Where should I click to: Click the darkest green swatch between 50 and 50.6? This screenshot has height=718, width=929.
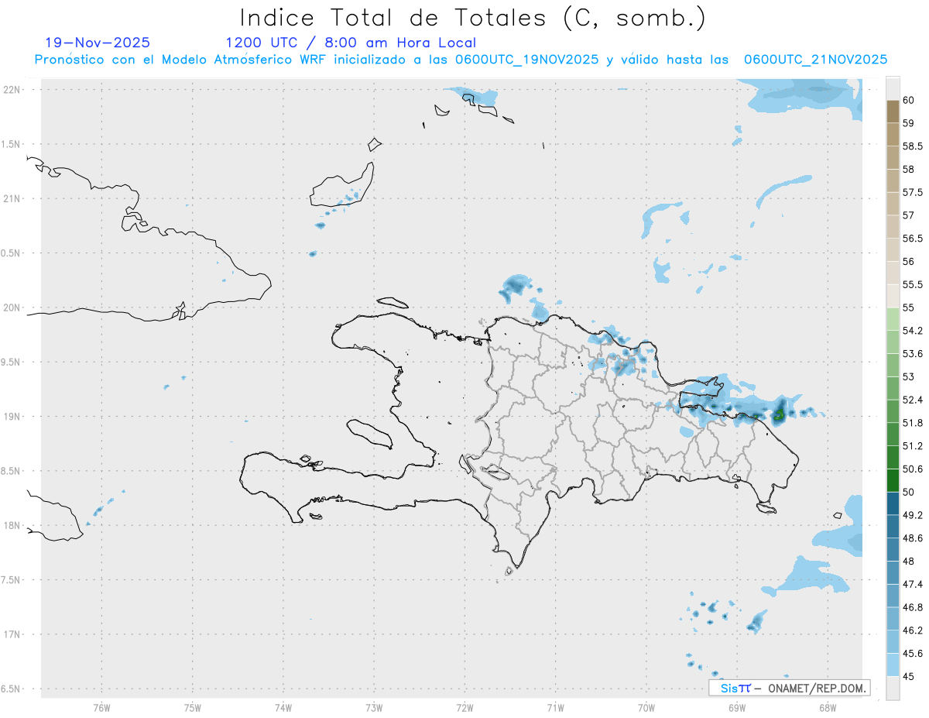click(893, 480)
